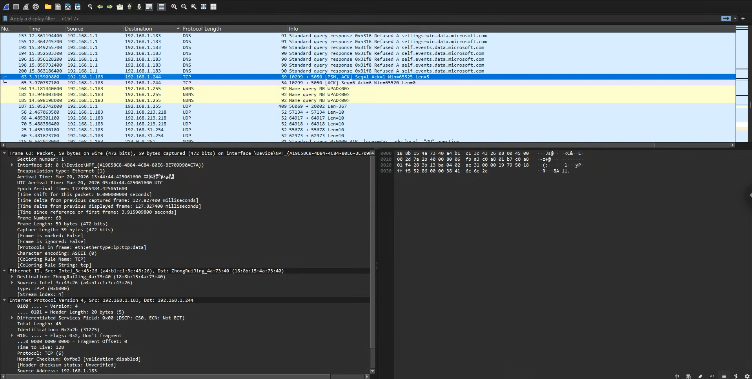752x379 pixels.
Task: Stop the running packet capture
Action: pyautogui.click(x=16, y=7)
